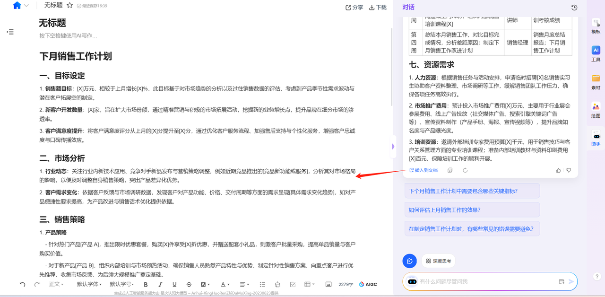Open chat history clock icon
Viewport: 605px width, 297px height.
click(x=574, y=7)
